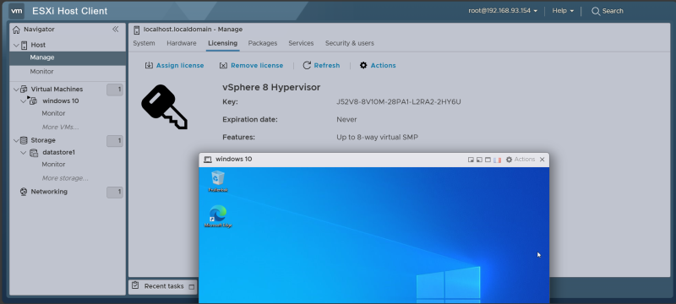Screen dimensions: 676x304
Task: Select Networking in Navigator
Action: (49, 192)
